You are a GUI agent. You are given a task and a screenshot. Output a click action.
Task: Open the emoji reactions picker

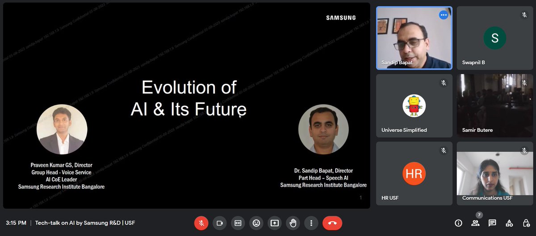[256, 223]
